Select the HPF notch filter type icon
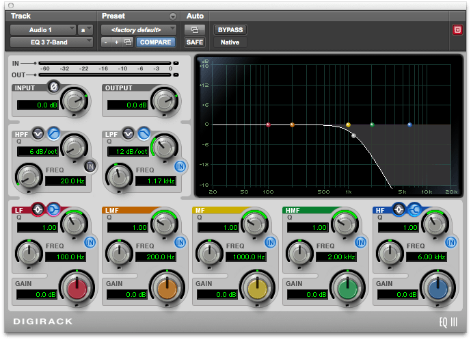Screen dimensions: 471x340 (x=39, y=133)
